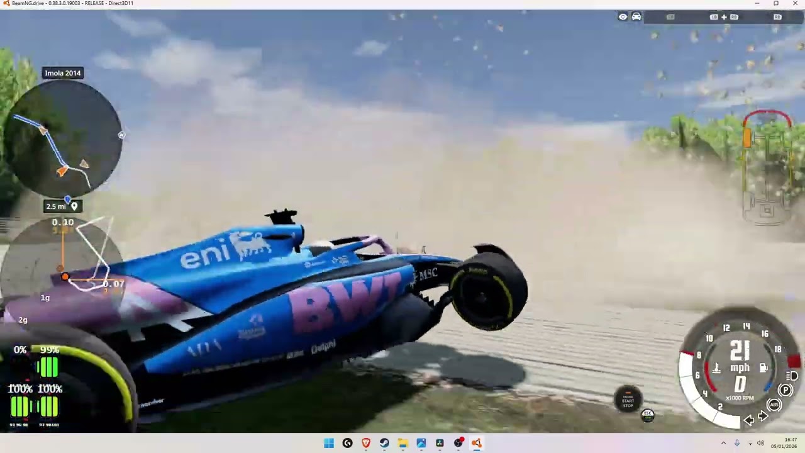Open the OBS Studio taskbar icon
805x453 pixels.
pyautogui.click(x=458, y=443)
